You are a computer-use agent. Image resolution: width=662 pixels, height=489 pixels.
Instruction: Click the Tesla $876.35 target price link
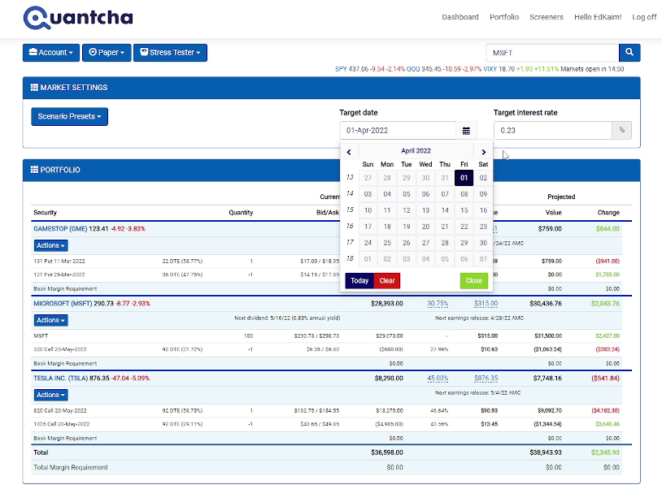[486, 379]
